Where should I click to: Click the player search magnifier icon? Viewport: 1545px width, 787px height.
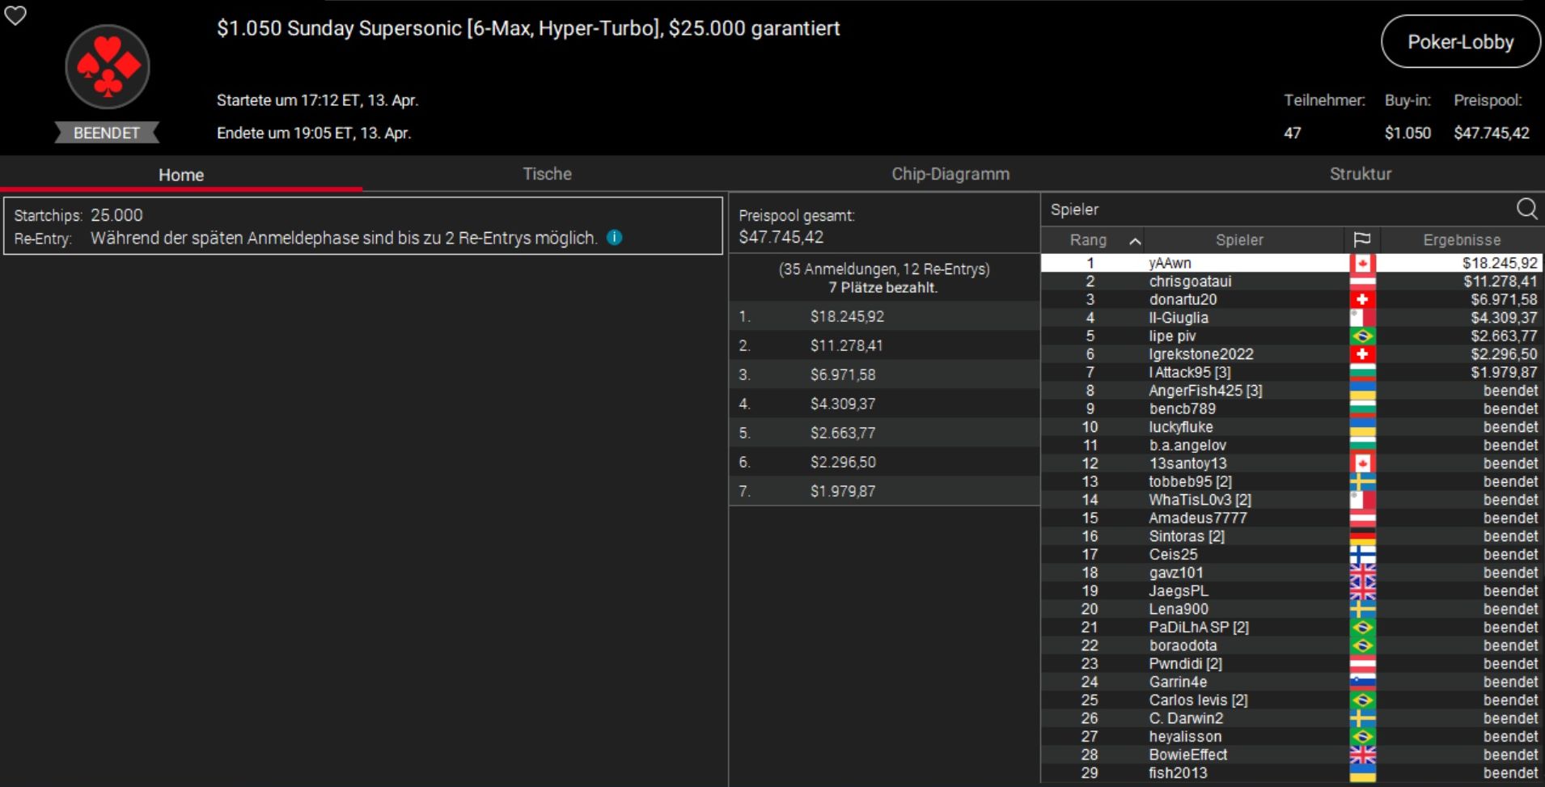click(x=1526, y=209)
